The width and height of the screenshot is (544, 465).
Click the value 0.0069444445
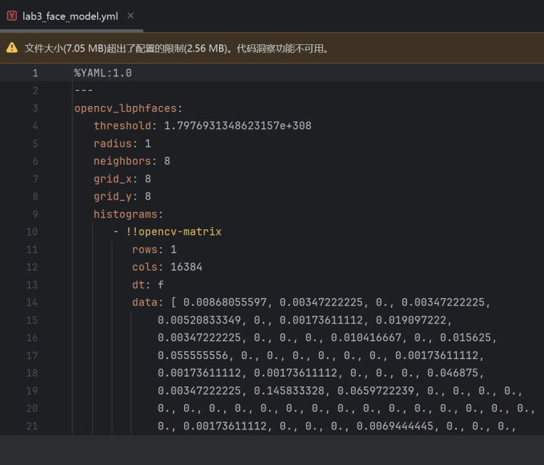coord(395,426)
